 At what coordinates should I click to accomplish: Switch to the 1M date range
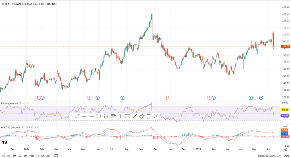tap(14, 156)
